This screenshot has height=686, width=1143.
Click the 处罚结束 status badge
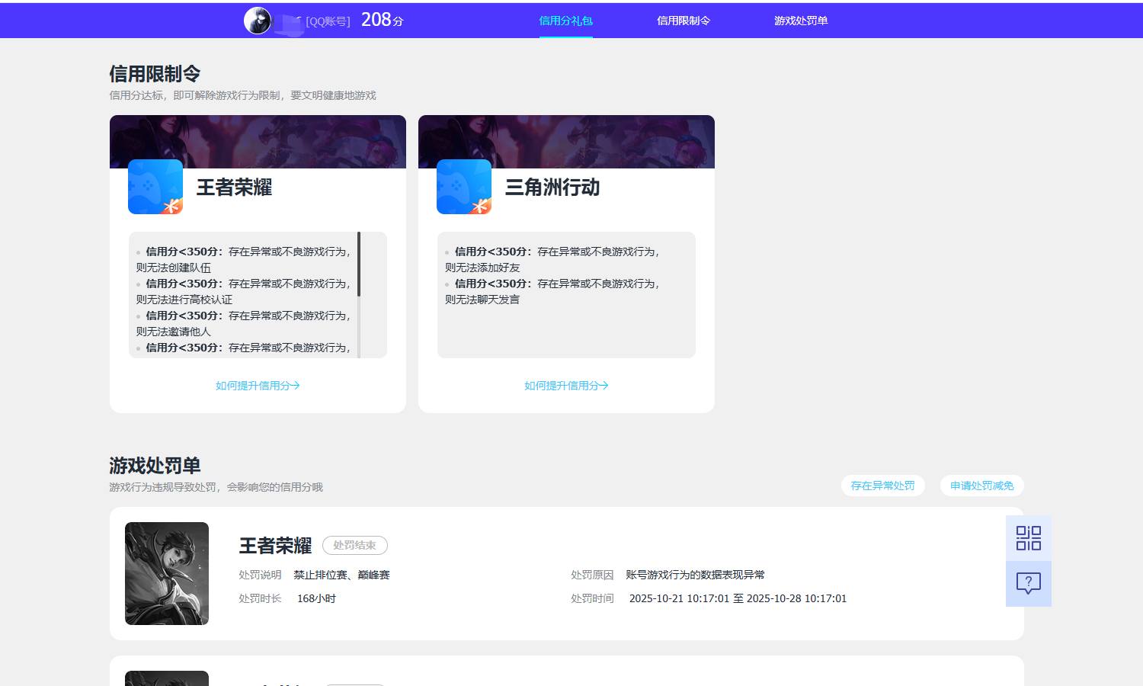[x=355, y=545]
